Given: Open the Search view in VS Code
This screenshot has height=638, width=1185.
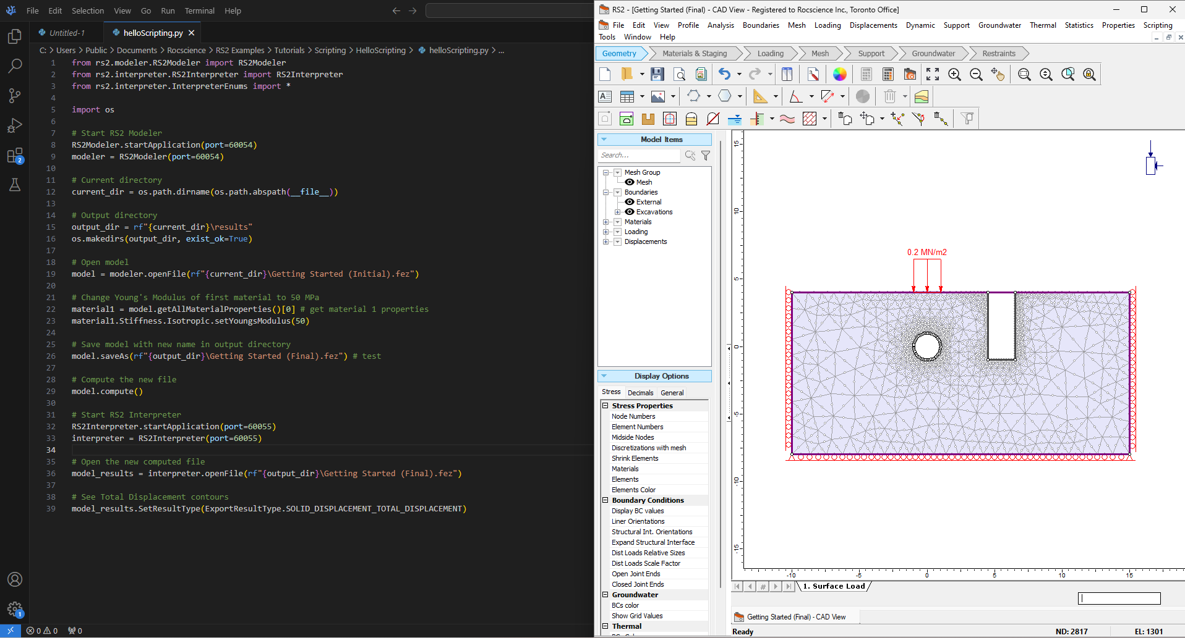Looking at the screenshot, I should 15,65.
